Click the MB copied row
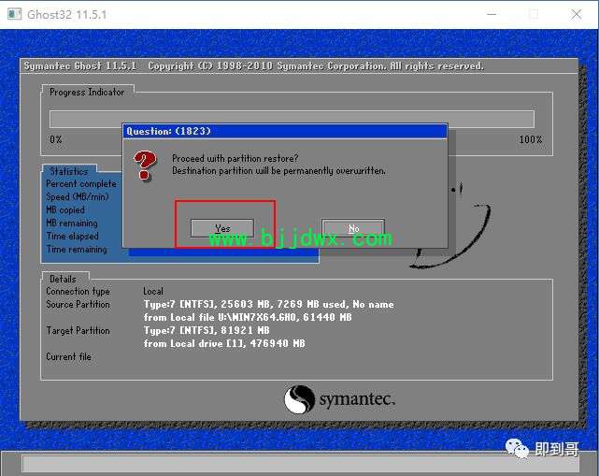 [x=64, y=209]
